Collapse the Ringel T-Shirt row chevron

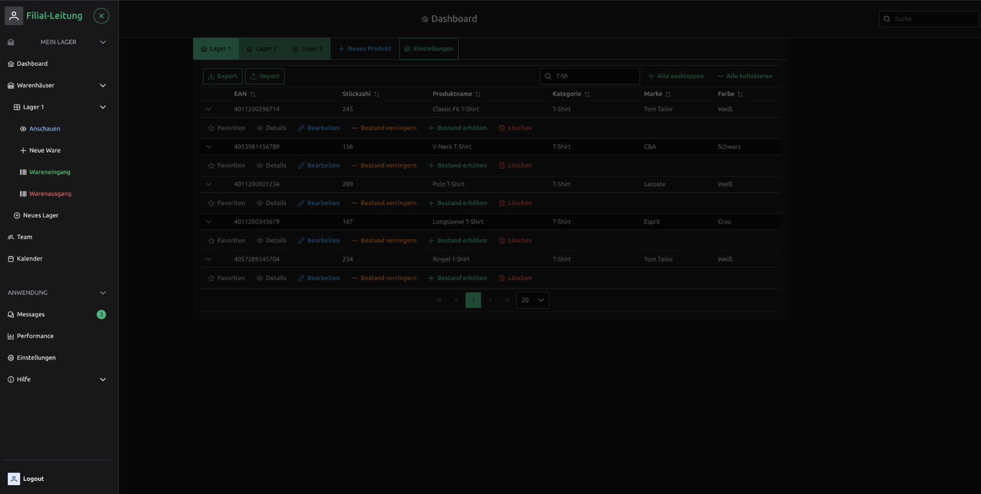click(208, 260)
